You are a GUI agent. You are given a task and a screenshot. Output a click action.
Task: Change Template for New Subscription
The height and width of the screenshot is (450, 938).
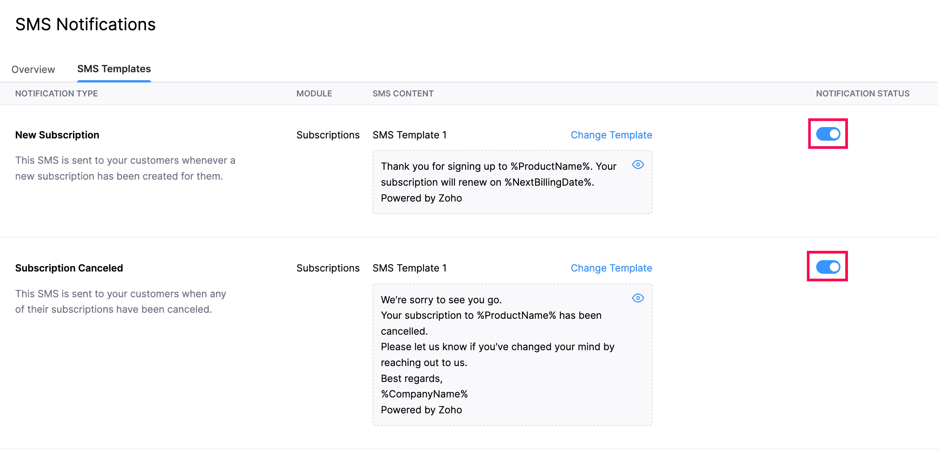pos(611,135)
